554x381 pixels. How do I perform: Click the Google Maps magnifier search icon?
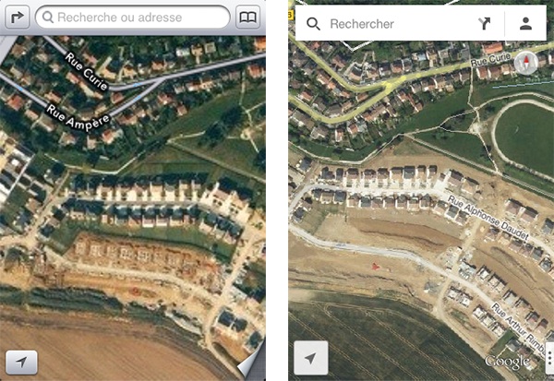point(313,24)
